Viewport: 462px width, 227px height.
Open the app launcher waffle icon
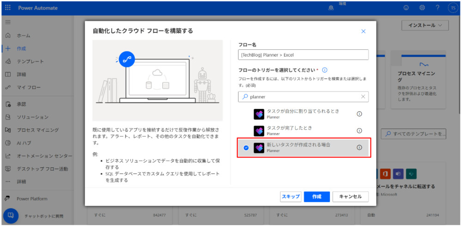pos(8,8)
